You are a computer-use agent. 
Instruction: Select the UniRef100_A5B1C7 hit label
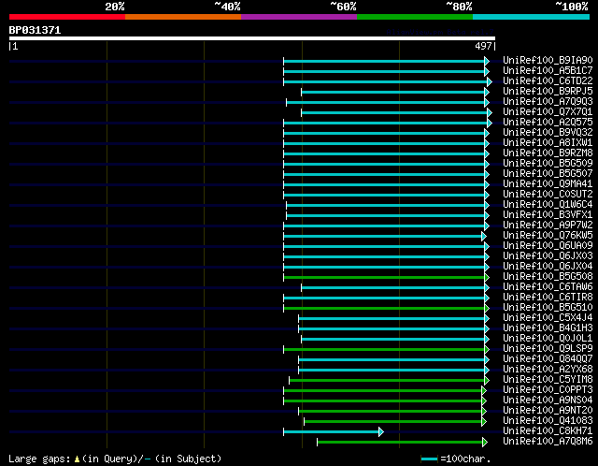point(548,71)
